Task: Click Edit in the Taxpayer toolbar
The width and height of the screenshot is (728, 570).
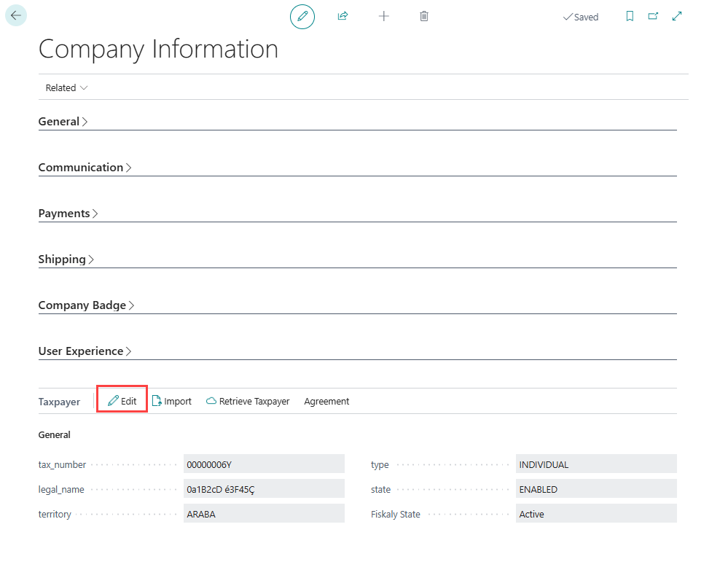Action: tap(122, 401)
